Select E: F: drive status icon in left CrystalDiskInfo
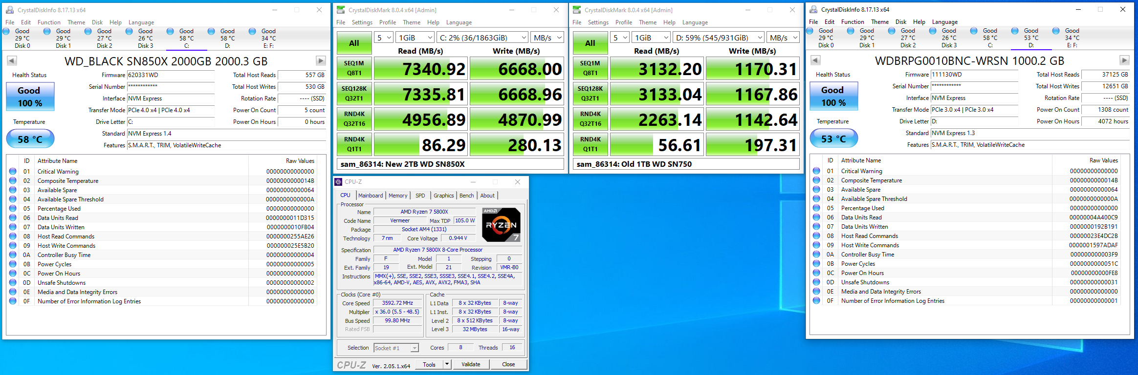This screenshot has width=1138, height=375. (253, 31)
